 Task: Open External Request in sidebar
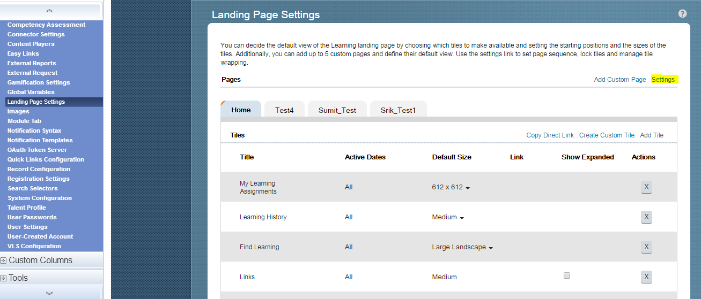(x=32, y=73)
